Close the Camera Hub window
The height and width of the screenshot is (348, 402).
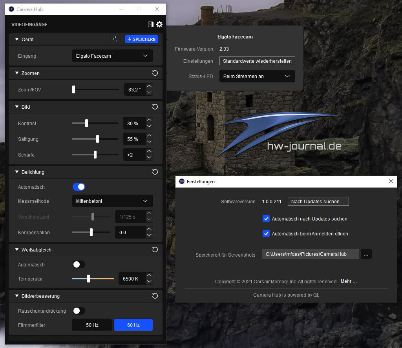(157, 9)
